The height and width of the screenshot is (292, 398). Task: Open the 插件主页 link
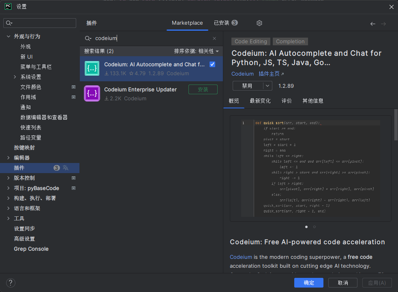(271, 74)
